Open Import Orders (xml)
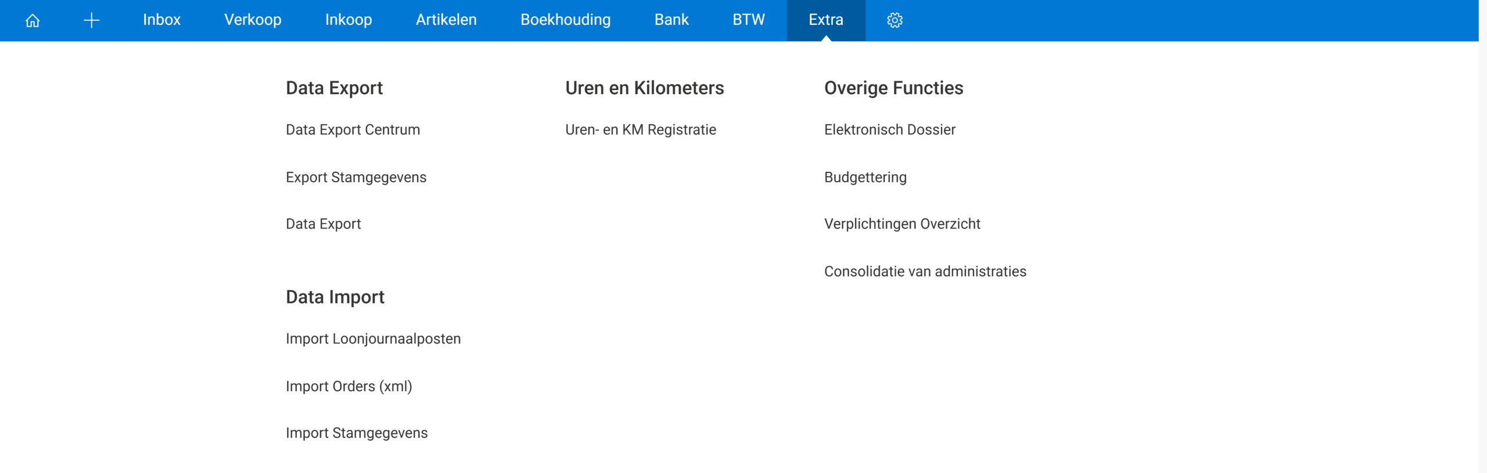Image resolution: width=1487 pixels, height=473 pixels. coord(349,387)
